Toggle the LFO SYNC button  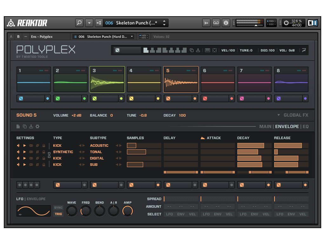[x=58, y=208]
